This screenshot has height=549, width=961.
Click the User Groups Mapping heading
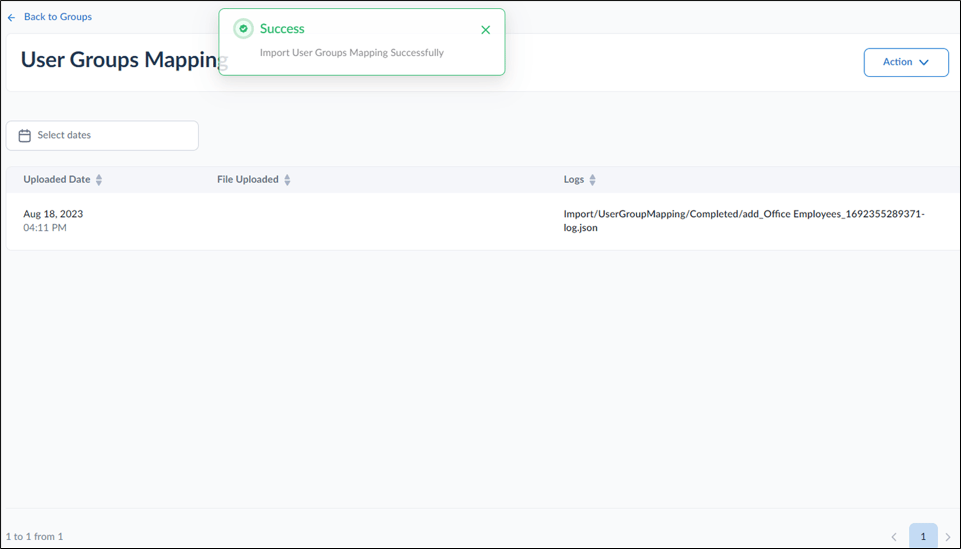[x=124, y=60]
